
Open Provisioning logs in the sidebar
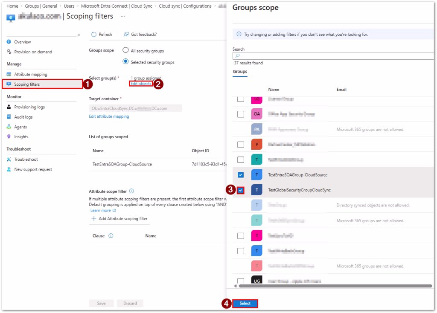tap(29, 107)
